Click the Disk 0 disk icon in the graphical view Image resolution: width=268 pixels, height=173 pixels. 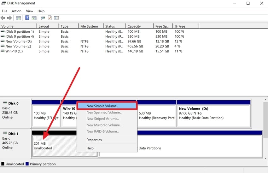[x=5, y=103]
